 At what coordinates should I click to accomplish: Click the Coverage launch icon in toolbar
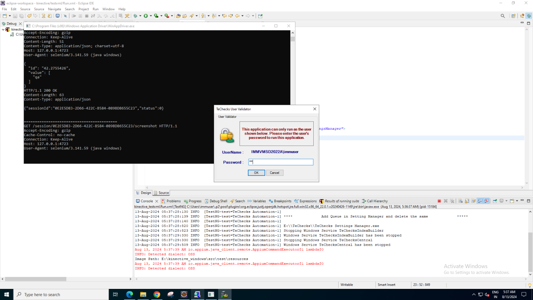[x=156, y=16]
